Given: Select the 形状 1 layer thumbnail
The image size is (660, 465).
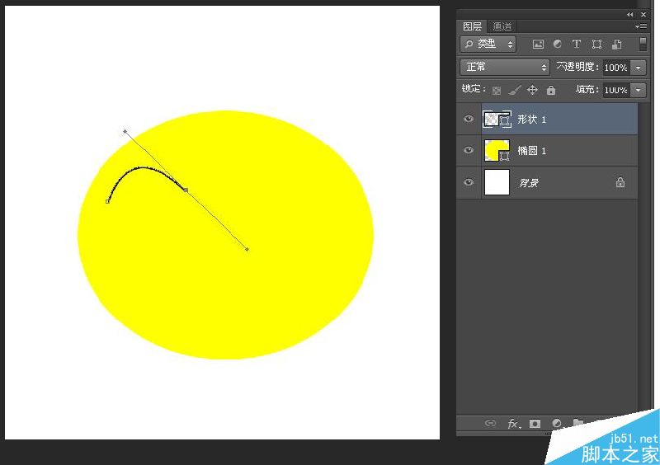Looking at the screenshot, I should 497,119.
